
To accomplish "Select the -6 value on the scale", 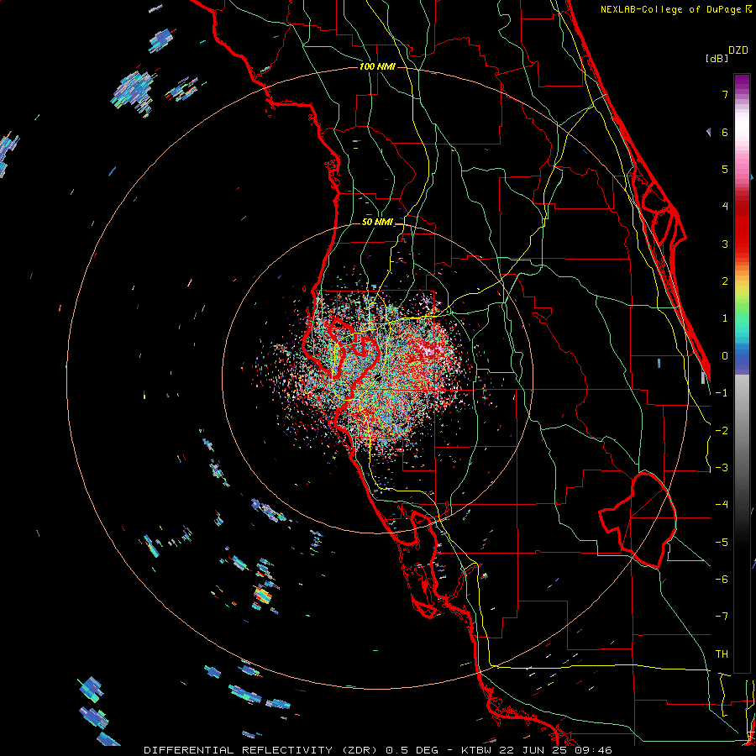I will tap(722, 580).
